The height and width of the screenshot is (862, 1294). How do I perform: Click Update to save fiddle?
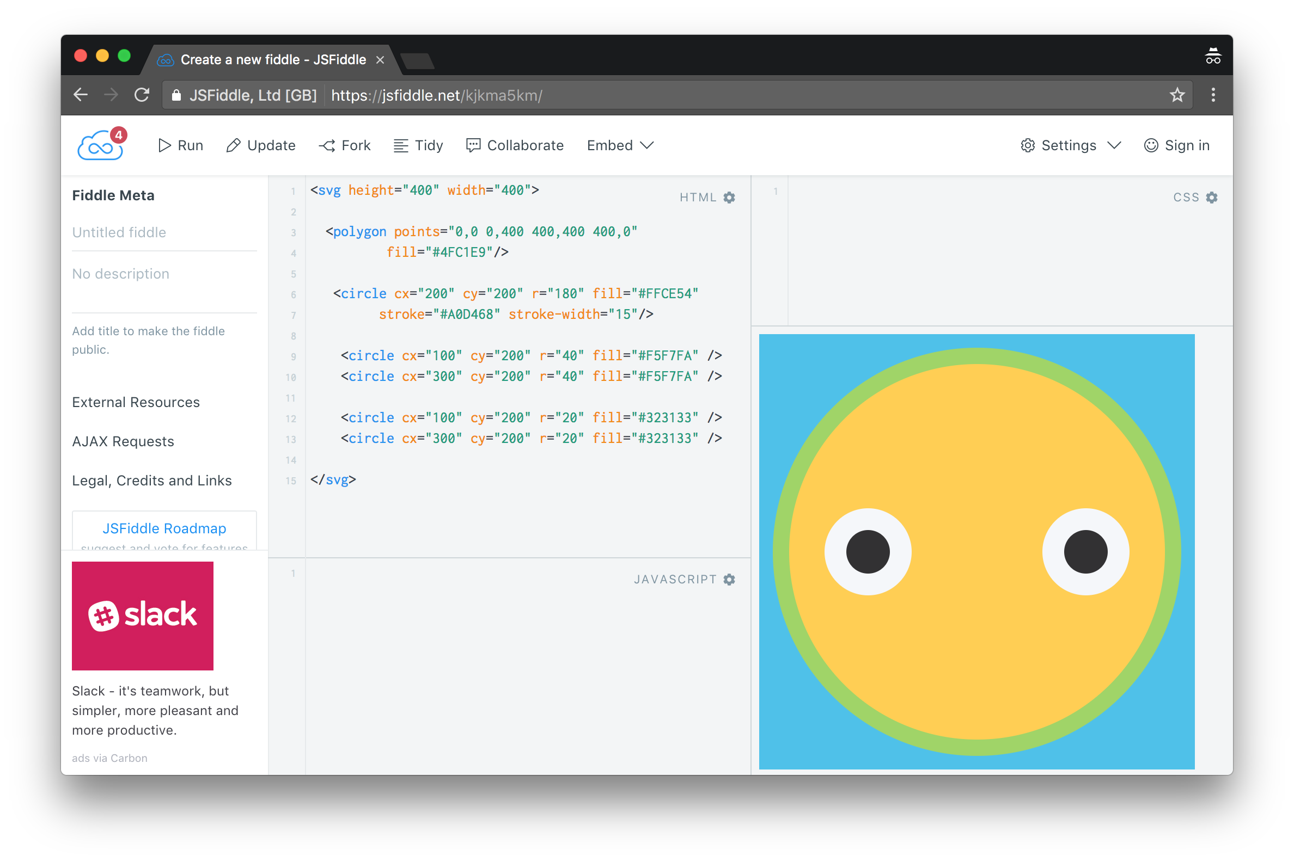tap(261, 145)
